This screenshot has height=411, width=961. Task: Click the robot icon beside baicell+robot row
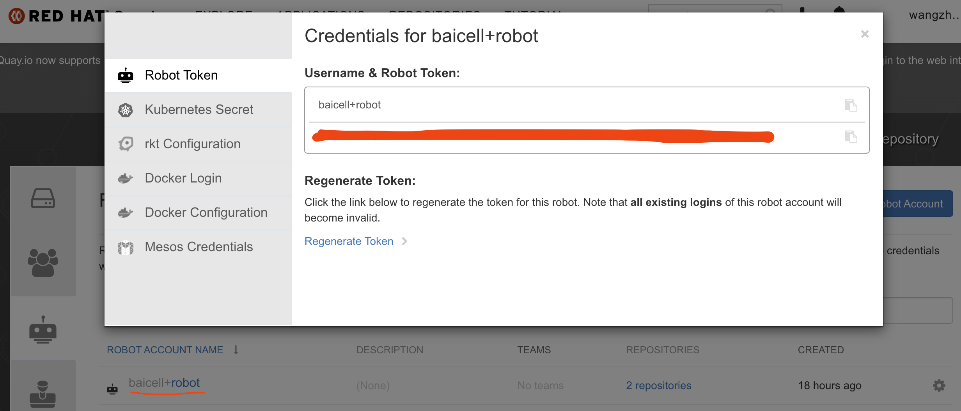(x=112, y=388)
